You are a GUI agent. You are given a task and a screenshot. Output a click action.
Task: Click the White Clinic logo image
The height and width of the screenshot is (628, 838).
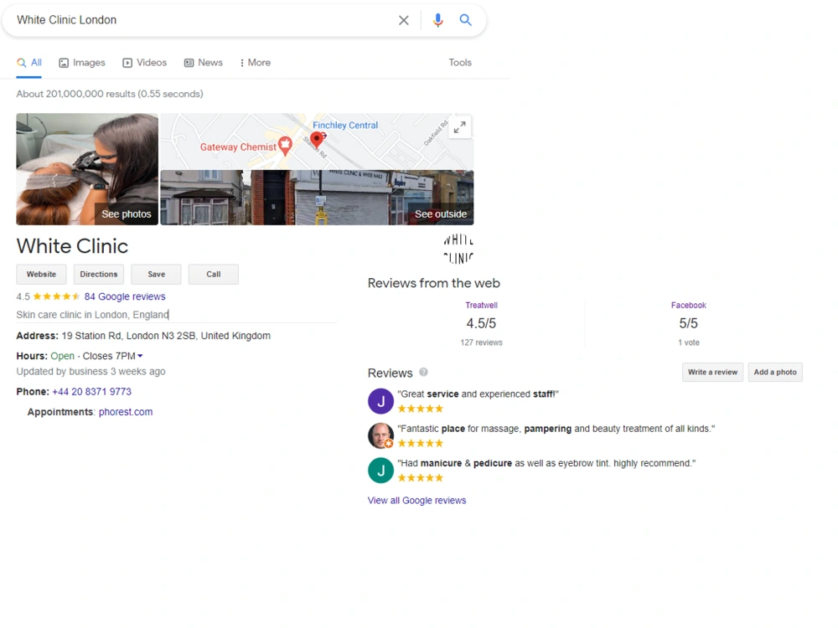458,250
